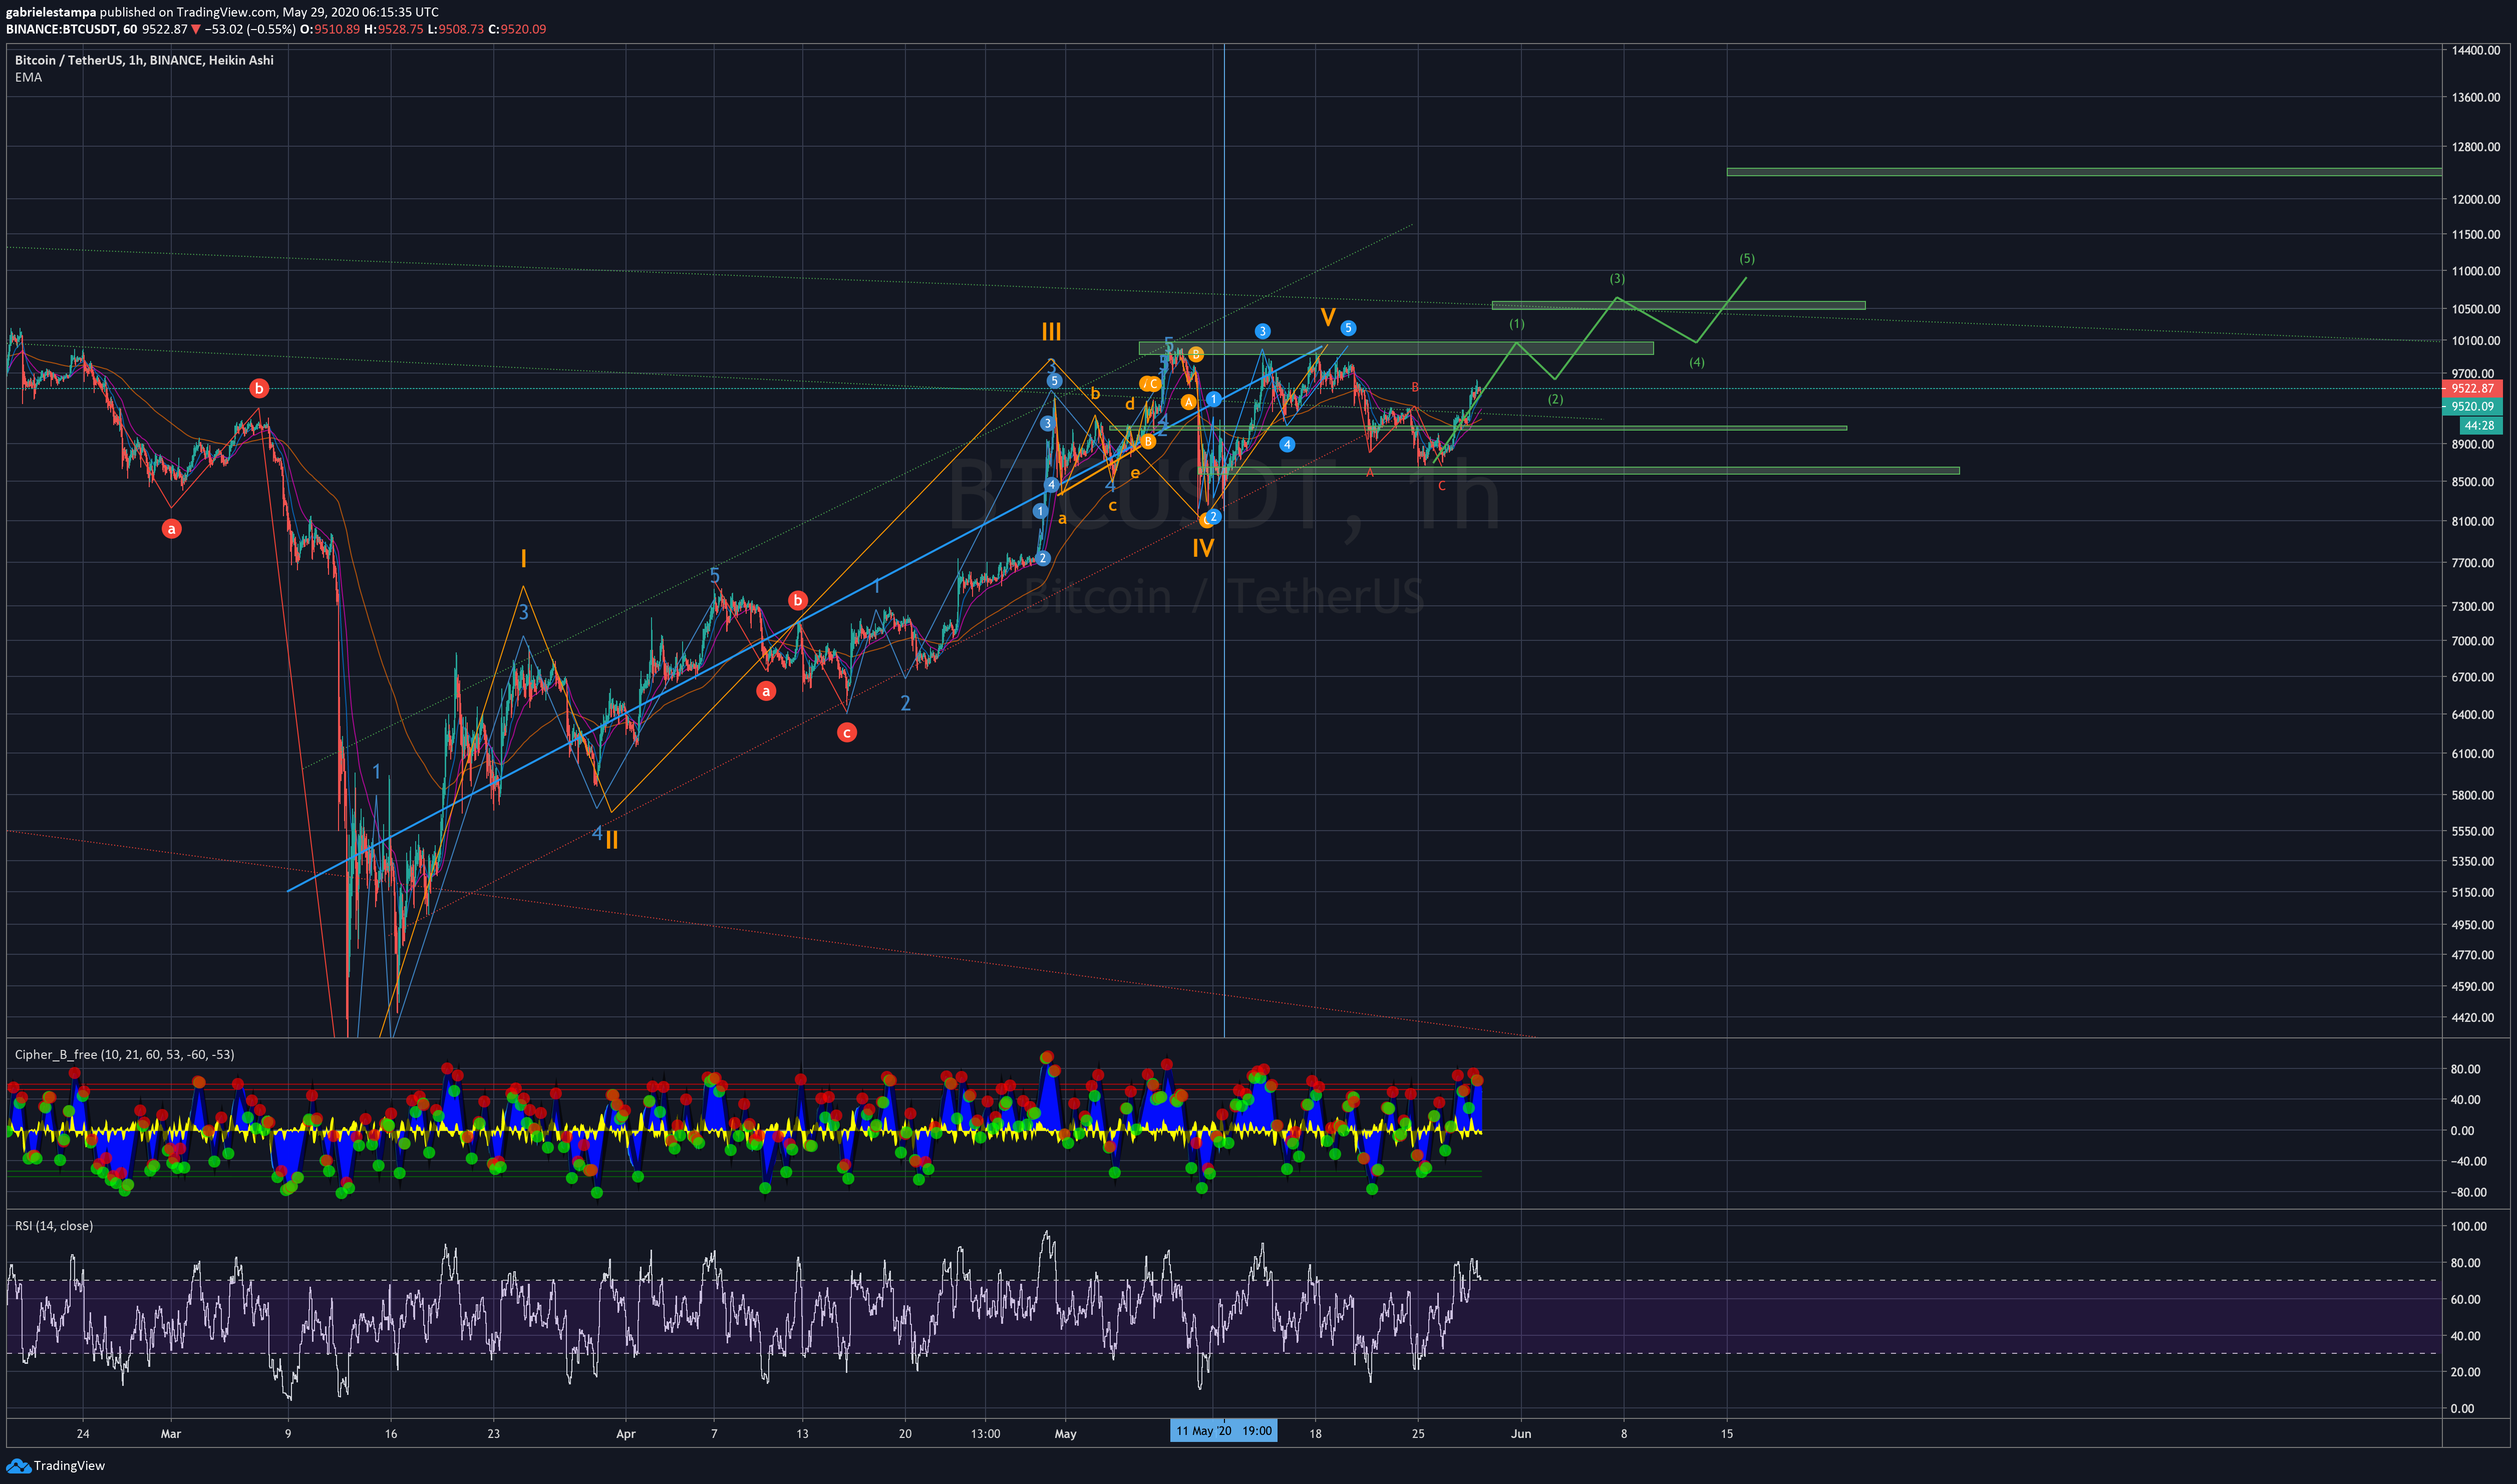Open the gabrielestampa author name
Viewport: 2517px width, 1484px height.
pyautogui.click(x=50, y=12)
